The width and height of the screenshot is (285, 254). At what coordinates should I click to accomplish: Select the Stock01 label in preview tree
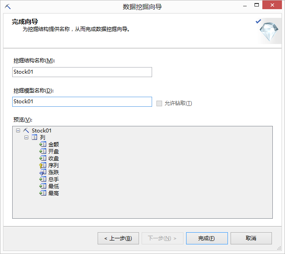(42, 130)
